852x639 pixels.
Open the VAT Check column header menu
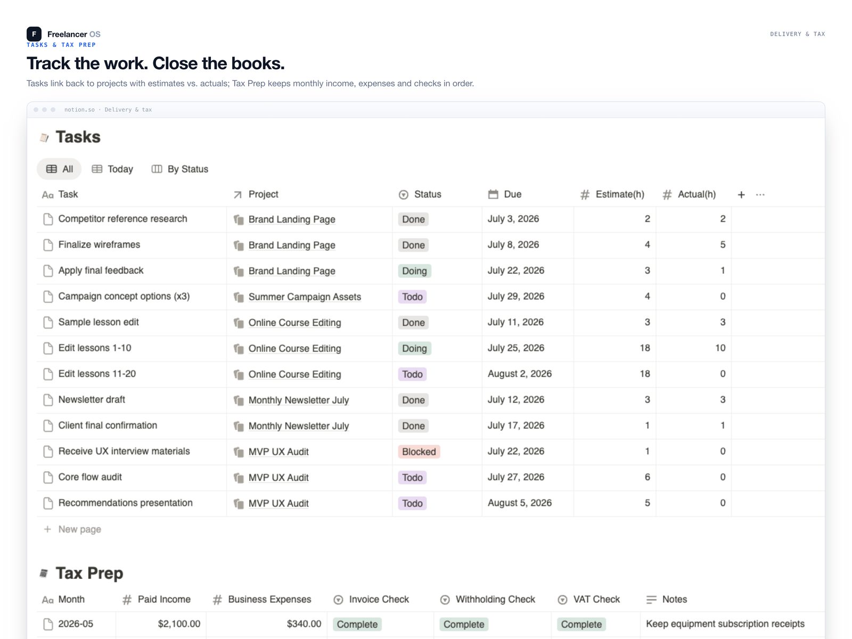point(589,600)
